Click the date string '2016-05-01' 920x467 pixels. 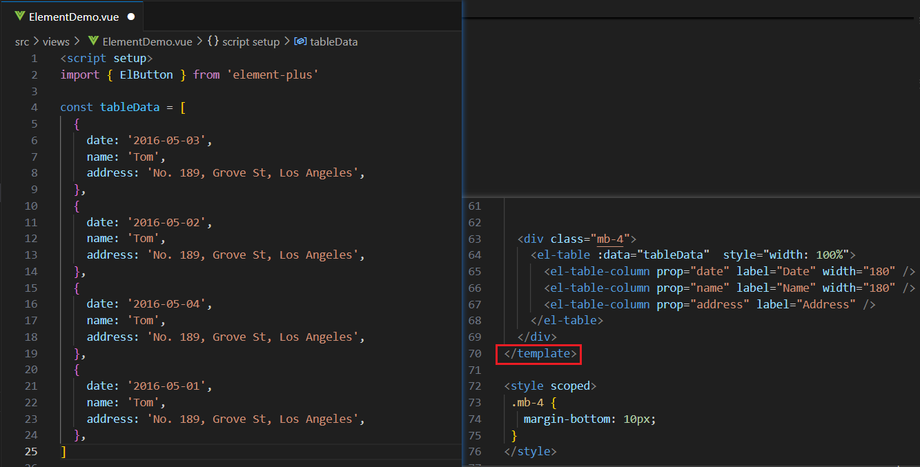[166, 386]
